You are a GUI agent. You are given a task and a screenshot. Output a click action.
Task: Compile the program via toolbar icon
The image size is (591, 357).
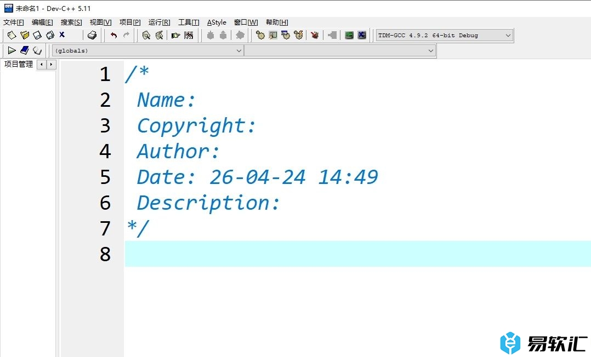coord(260,35)
